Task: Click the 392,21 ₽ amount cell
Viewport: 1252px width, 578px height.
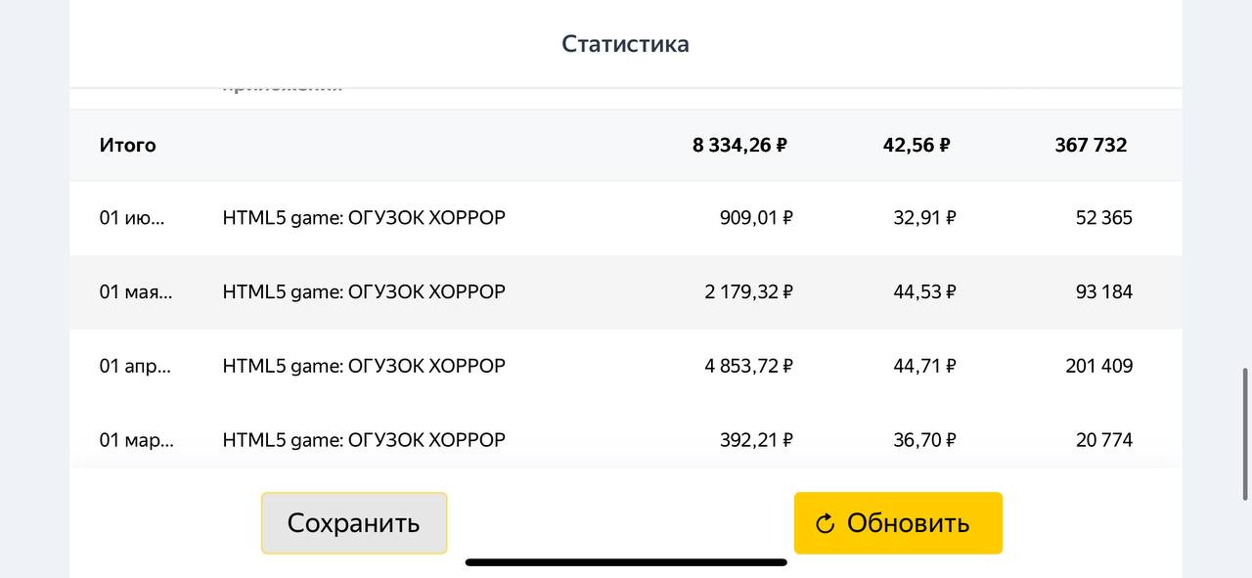Action: pyautogui.click(x=756, y=440)
